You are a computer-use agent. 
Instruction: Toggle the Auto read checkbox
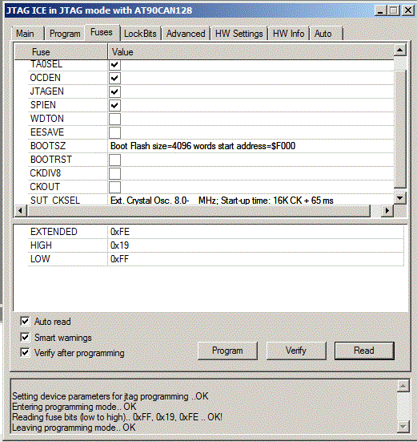click(x=25, y=321)
